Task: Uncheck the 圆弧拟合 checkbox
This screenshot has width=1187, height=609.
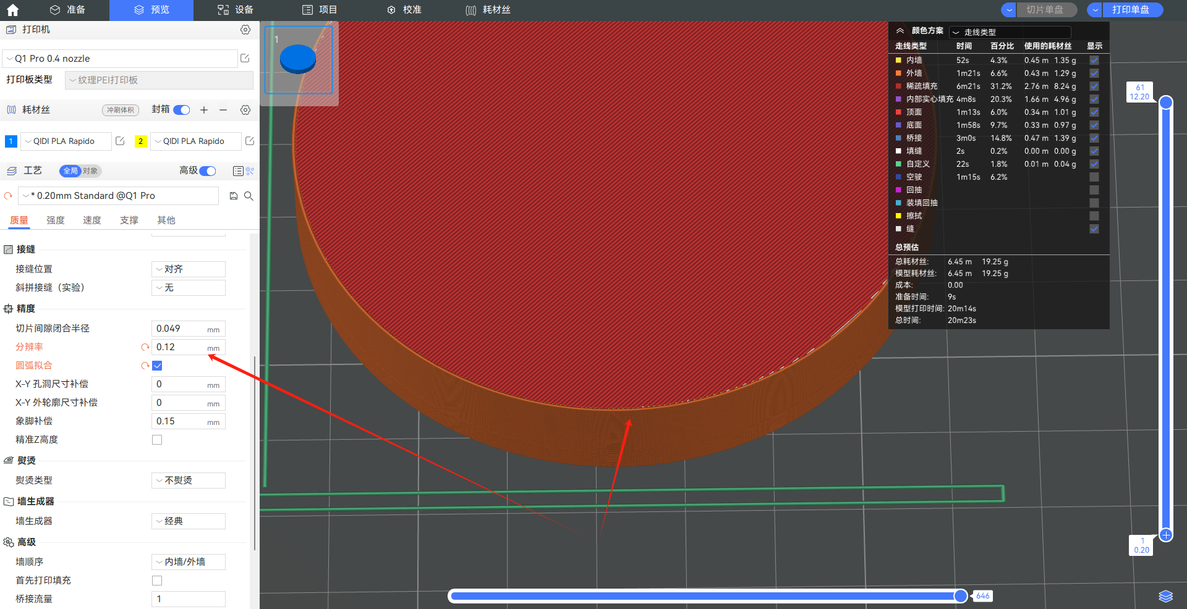Action: (x=158, y=366)
